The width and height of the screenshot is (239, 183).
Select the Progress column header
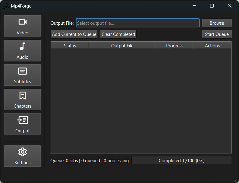pyautogui.click(x=175, y=46)
